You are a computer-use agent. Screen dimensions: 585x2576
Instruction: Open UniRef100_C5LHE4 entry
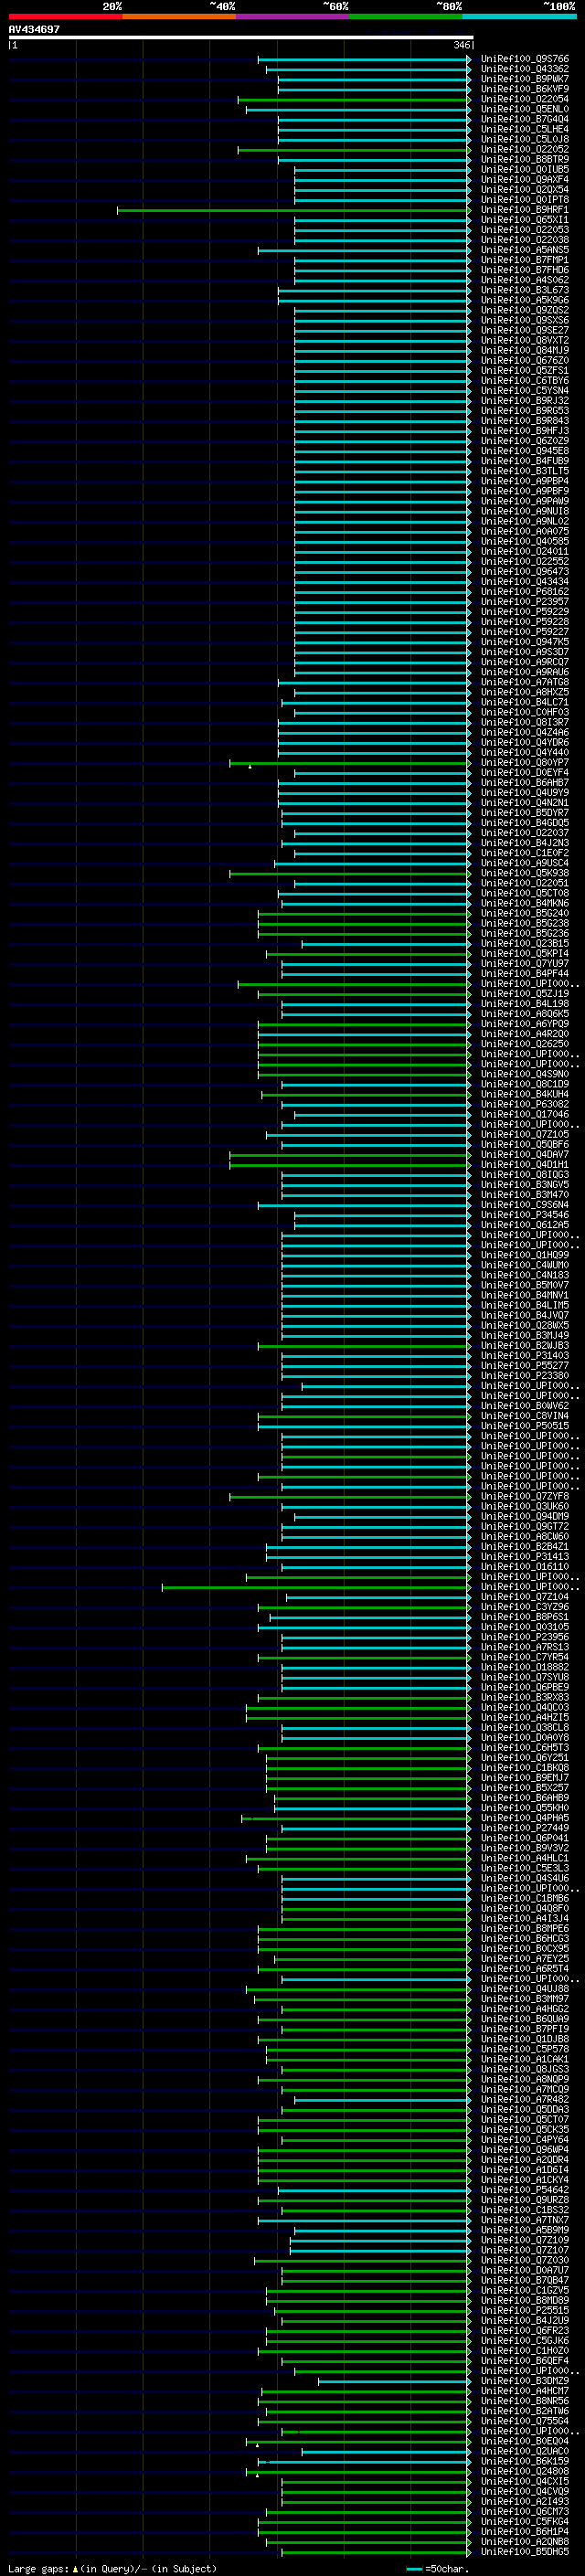pos(525,129)
